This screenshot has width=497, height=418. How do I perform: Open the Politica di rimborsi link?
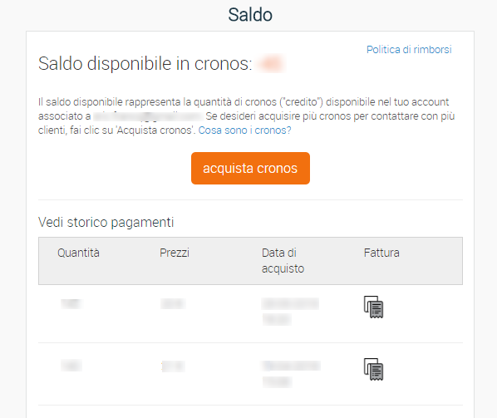click(409, 49)
